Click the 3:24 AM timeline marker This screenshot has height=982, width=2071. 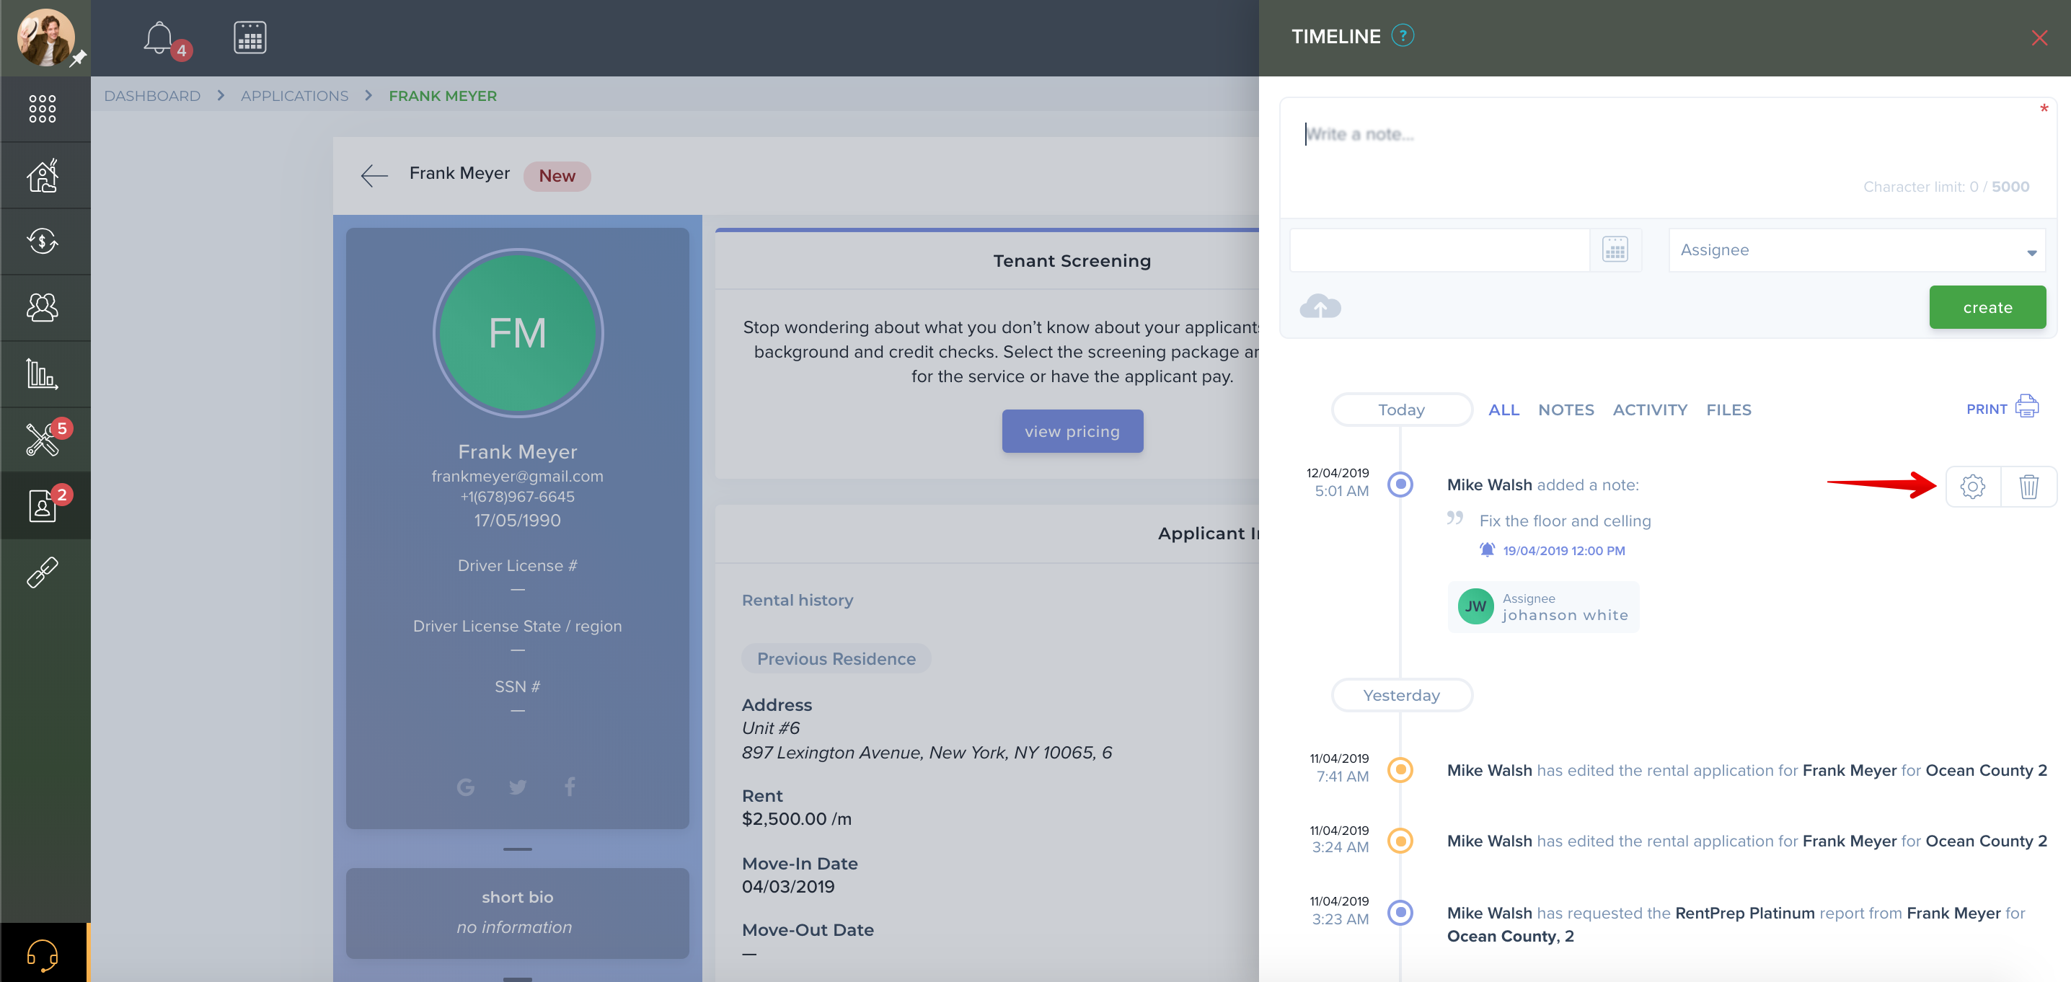(x=1400, y=841)
